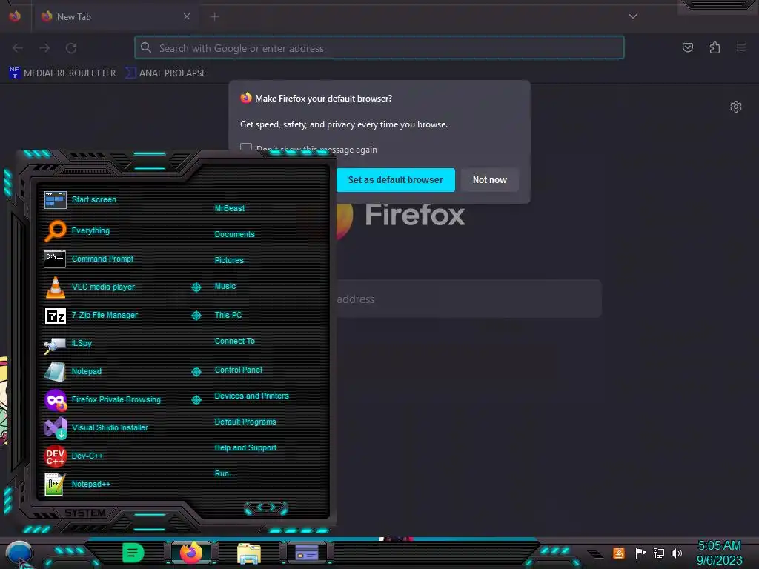Click the address bar search field
759x569 pixels.
pyautogui.click(x=379, y=48)
